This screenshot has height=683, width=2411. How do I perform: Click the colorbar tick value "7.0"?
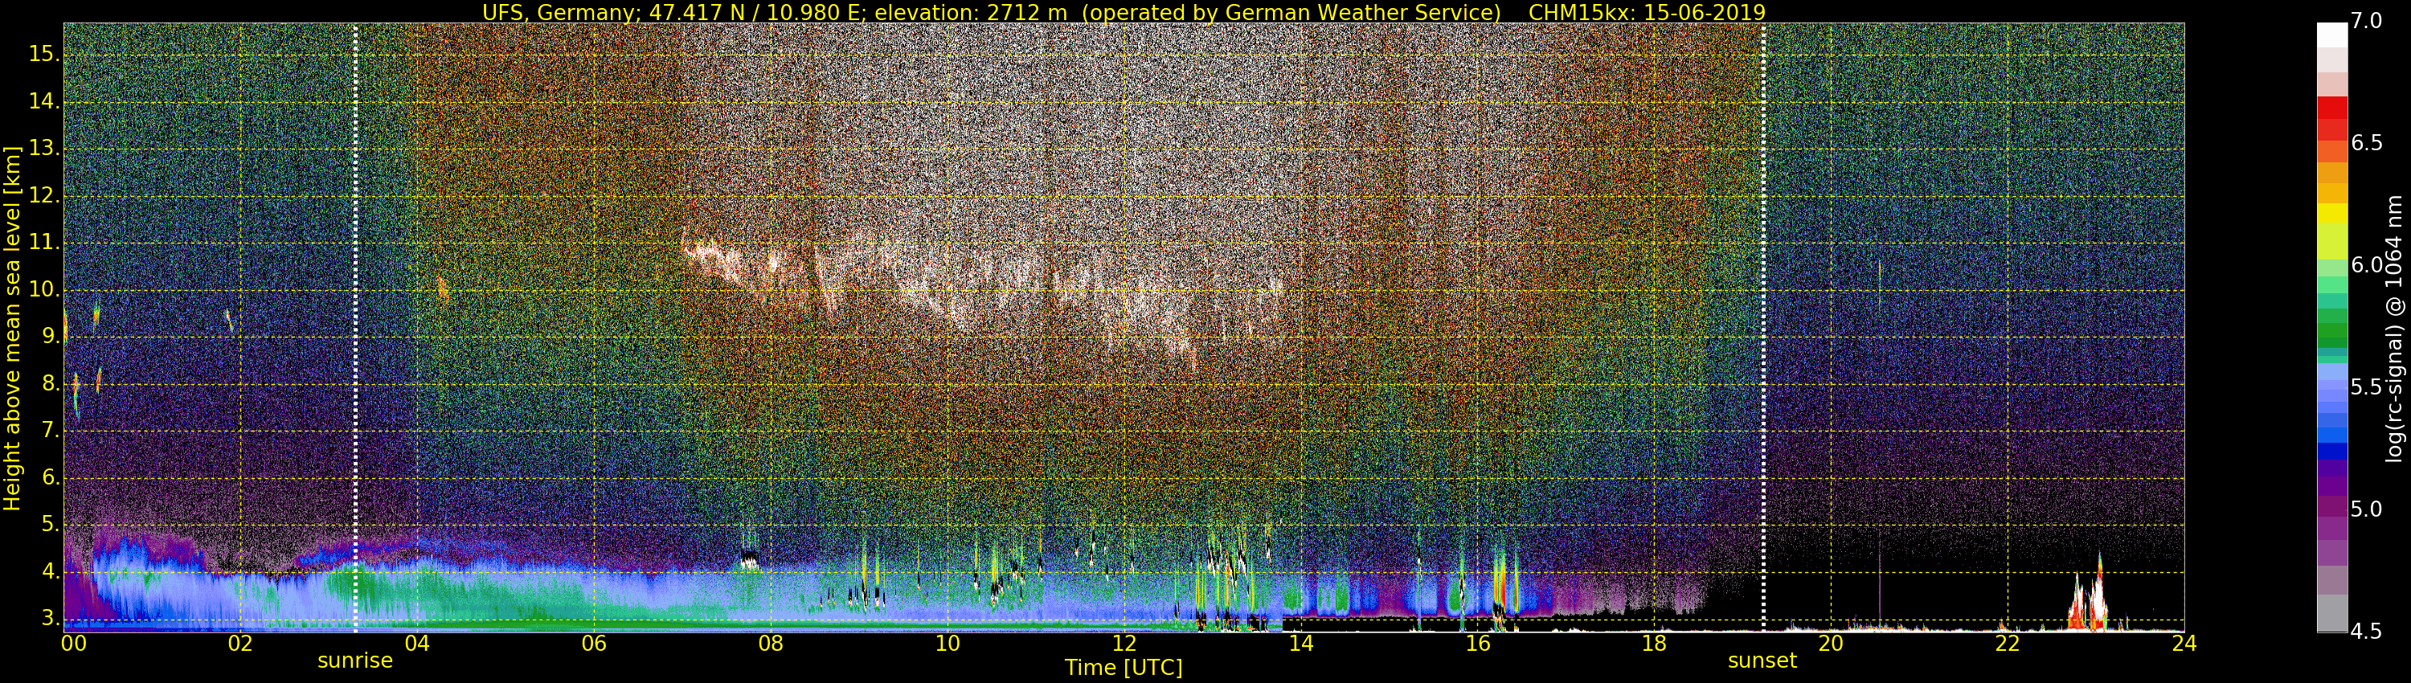[x=2366, y=21]
